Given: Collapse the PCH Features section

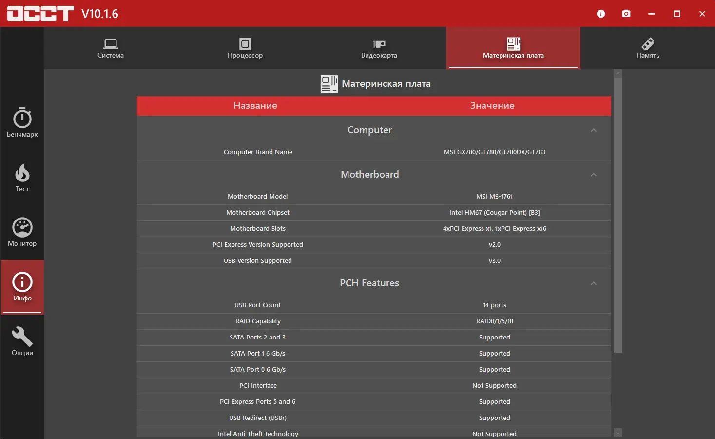Looking at the screenshot, I should click(593, 283).
